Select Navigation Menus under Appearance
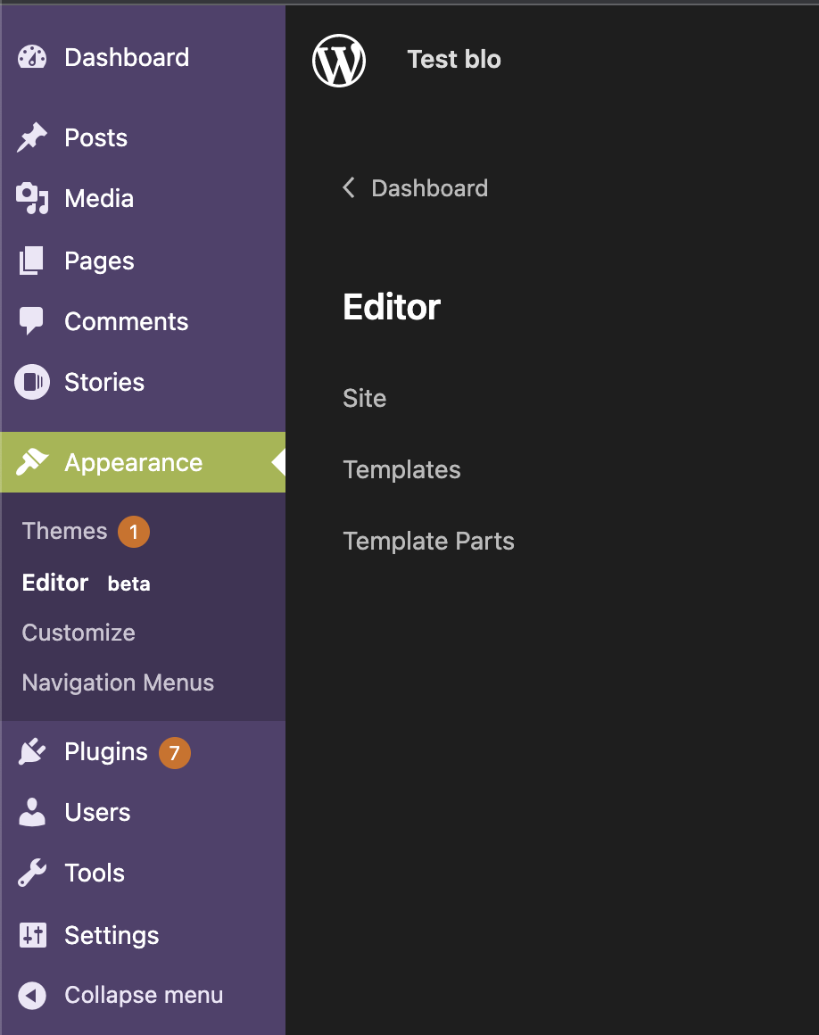Screen dimensions: 819x1035 tap(116, 683)
